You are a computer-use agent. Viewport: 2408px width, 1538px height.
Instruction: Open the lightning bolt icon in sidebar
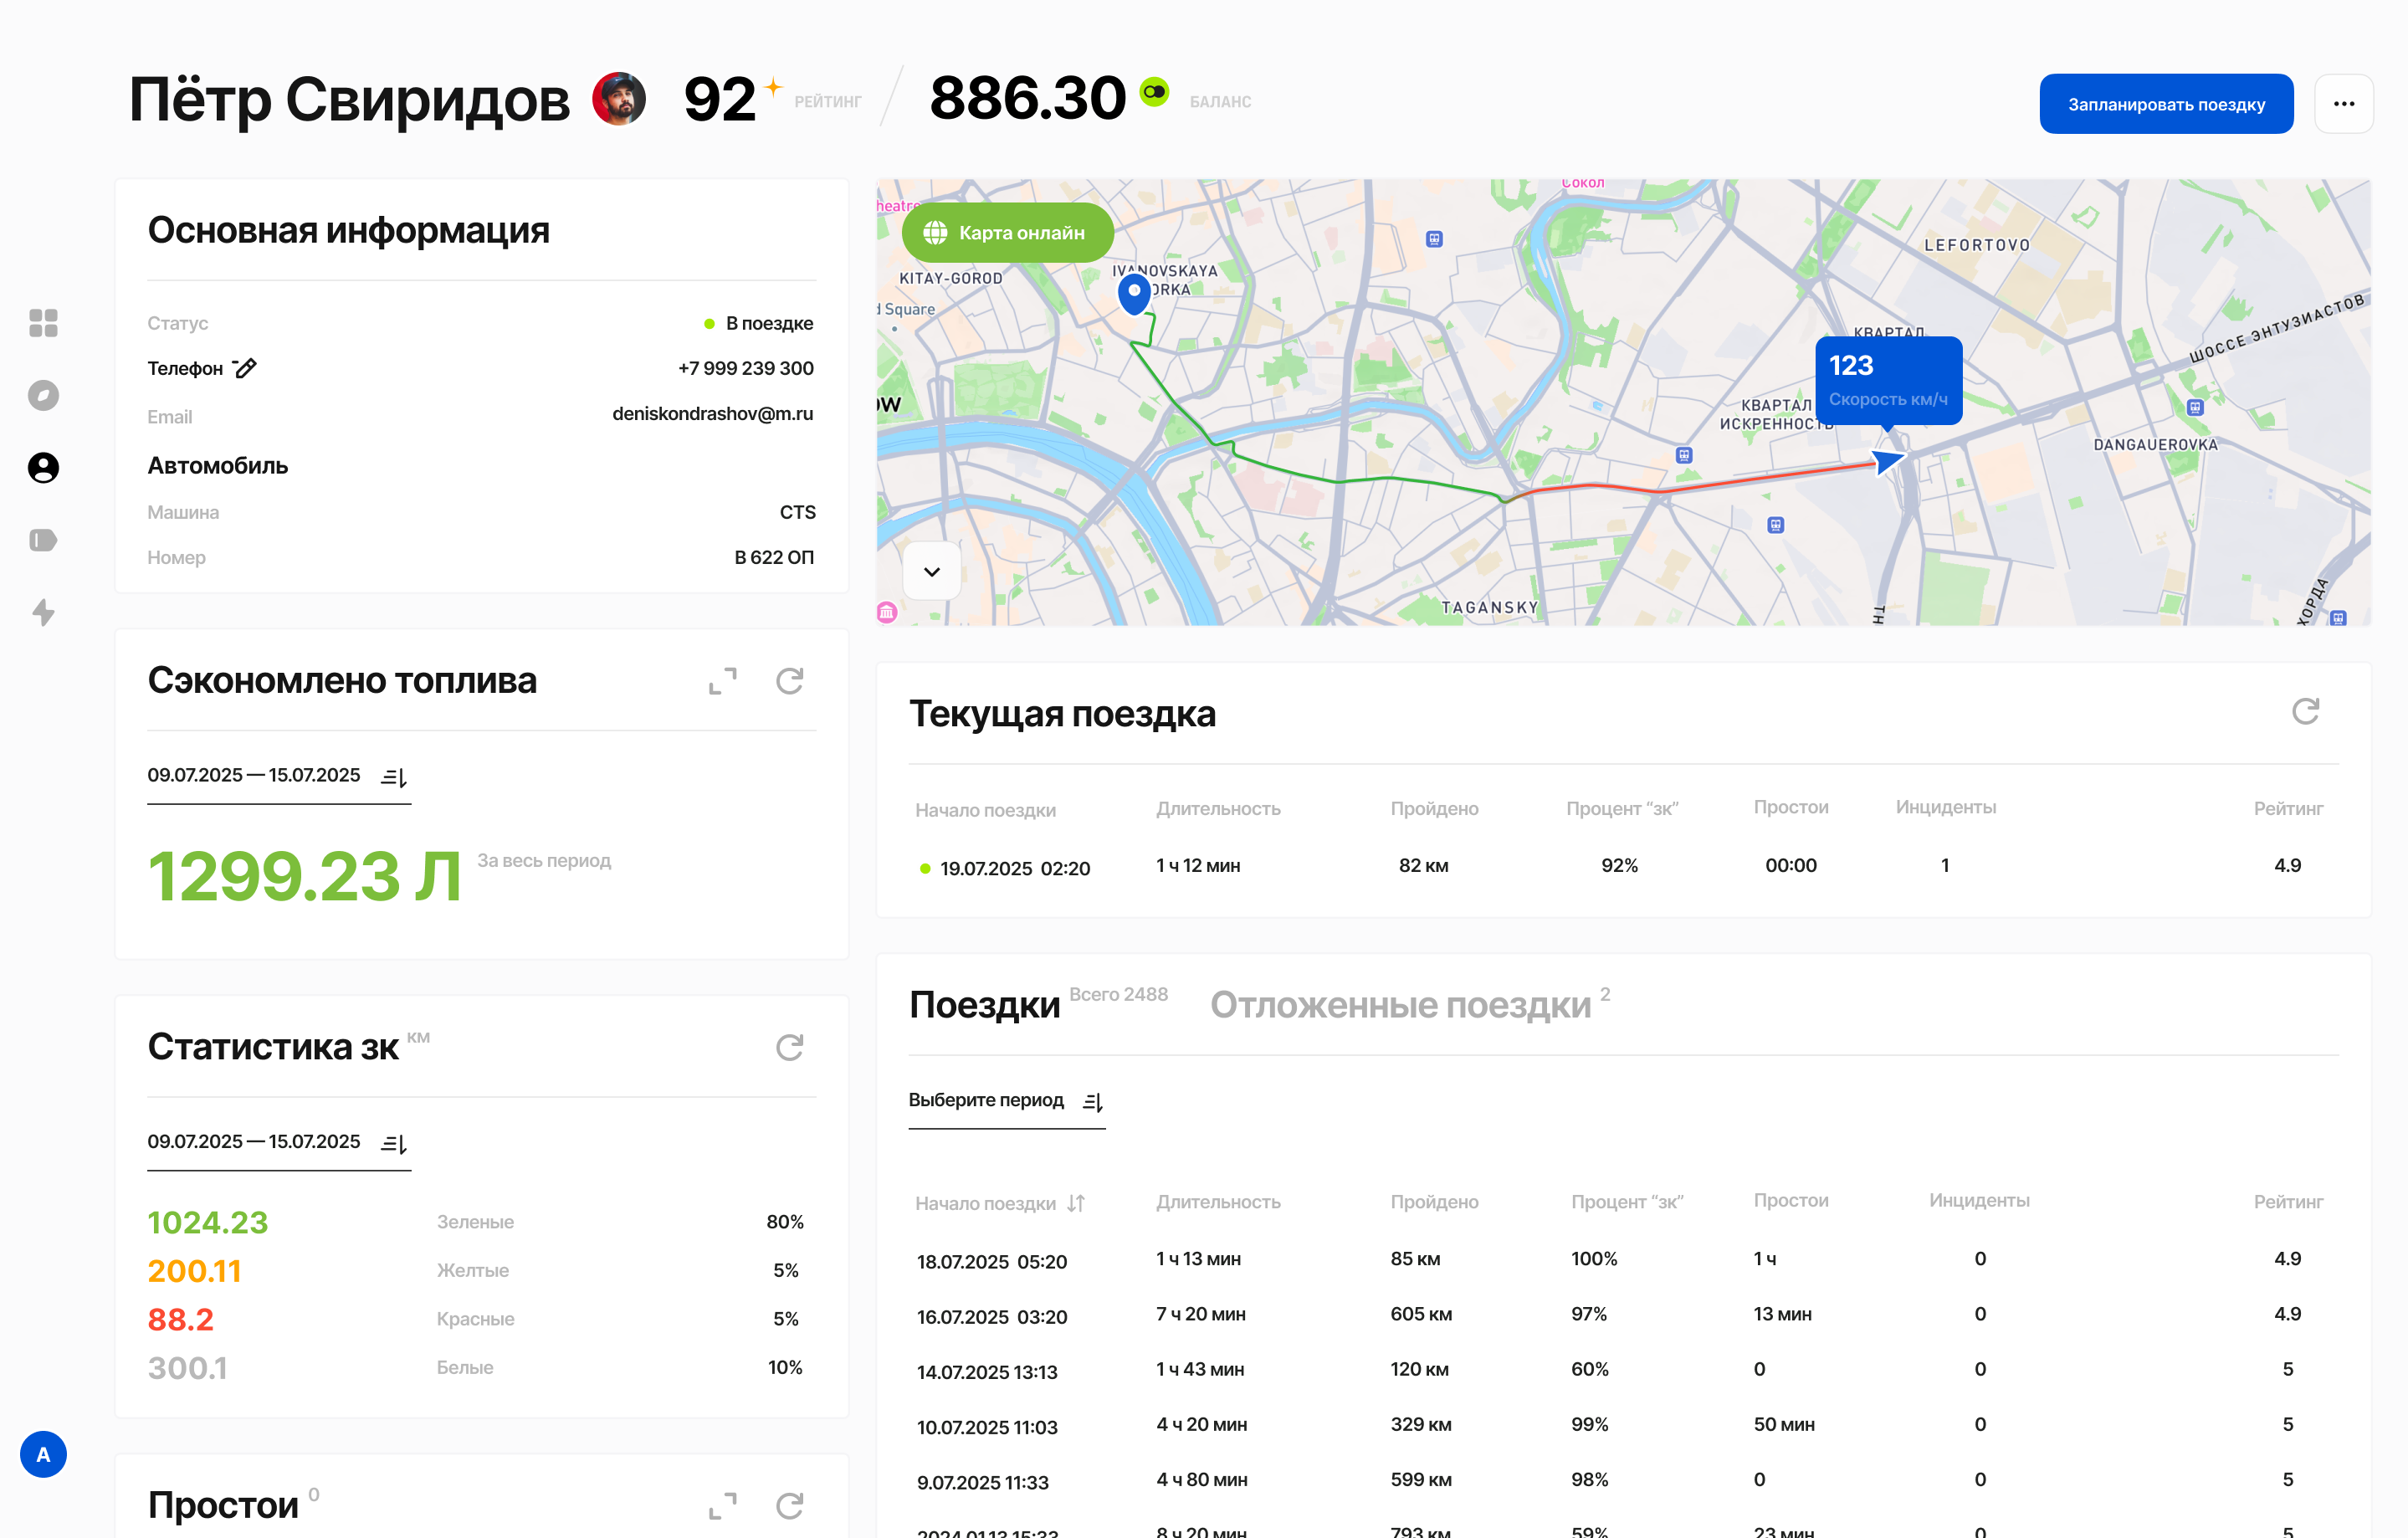(43, 612)
